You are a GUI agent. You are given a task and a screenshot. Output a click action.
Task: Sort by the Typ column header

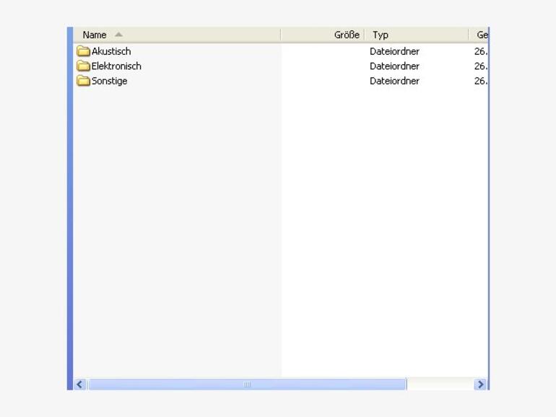417,35
